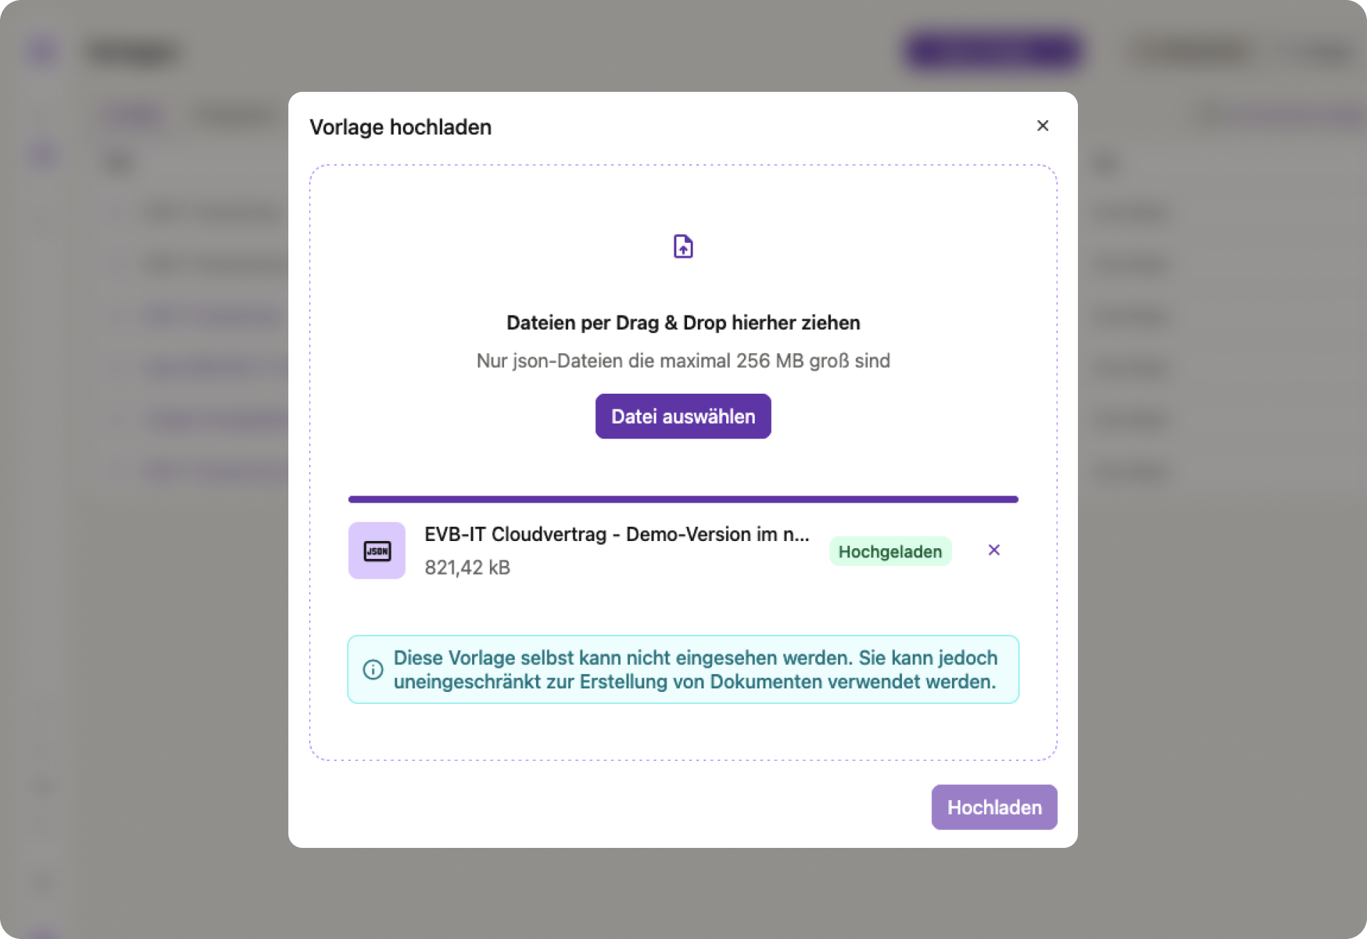Click the blurred purple logo icon top-left
Image resolution: width=1367 pixels, height=939 pixels.
click(43, 51)
